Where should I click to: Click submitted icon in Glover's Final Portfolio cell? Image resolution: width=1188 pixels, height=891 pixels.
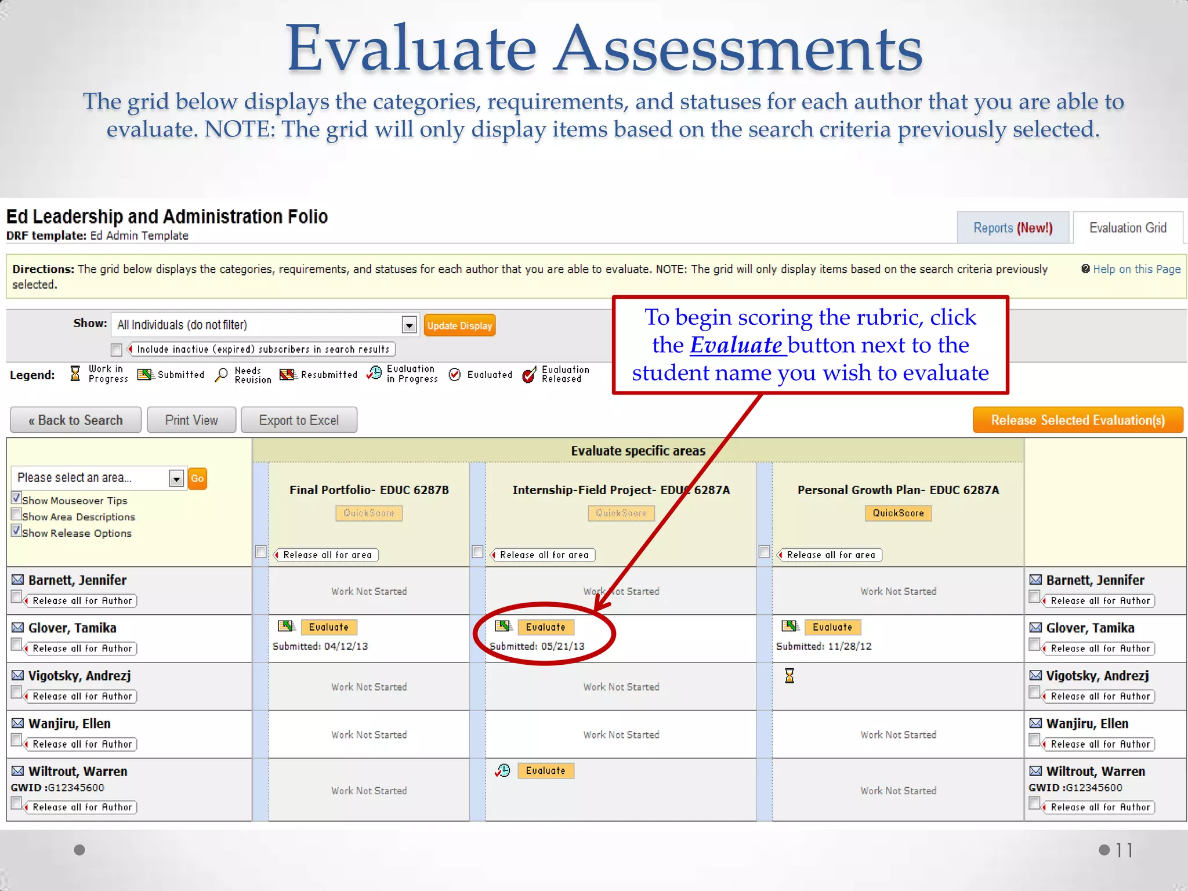pos(287,626)
